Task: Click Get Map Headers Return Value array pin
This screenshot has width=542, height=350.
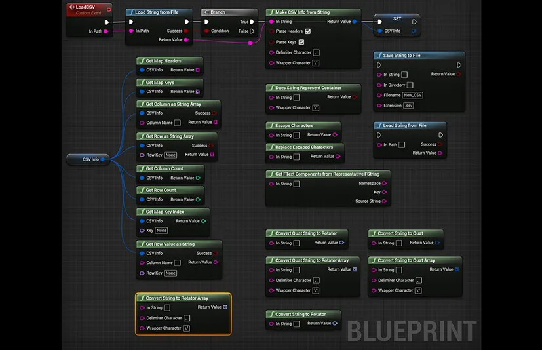Action: tap(198, 70)
